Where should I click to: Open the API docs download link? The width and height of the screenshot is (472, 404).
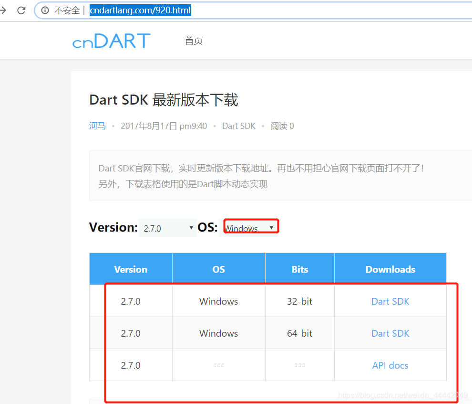coord(390,365)
